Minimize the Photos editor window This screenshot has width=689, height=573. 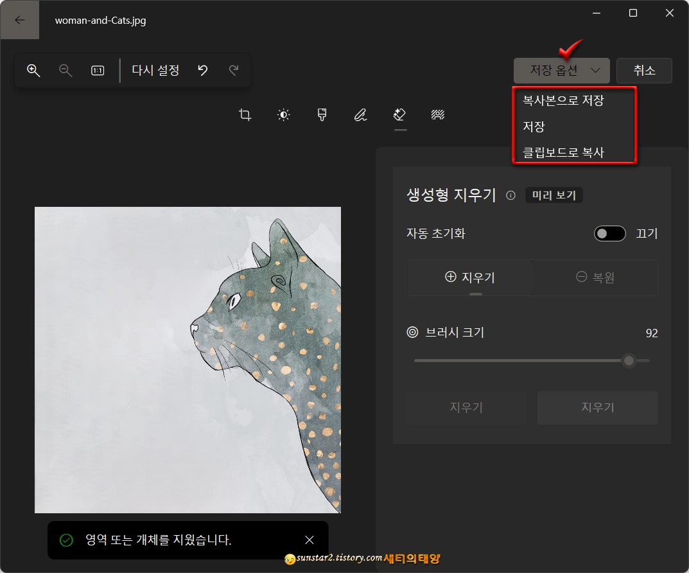[x=597, y=13]
